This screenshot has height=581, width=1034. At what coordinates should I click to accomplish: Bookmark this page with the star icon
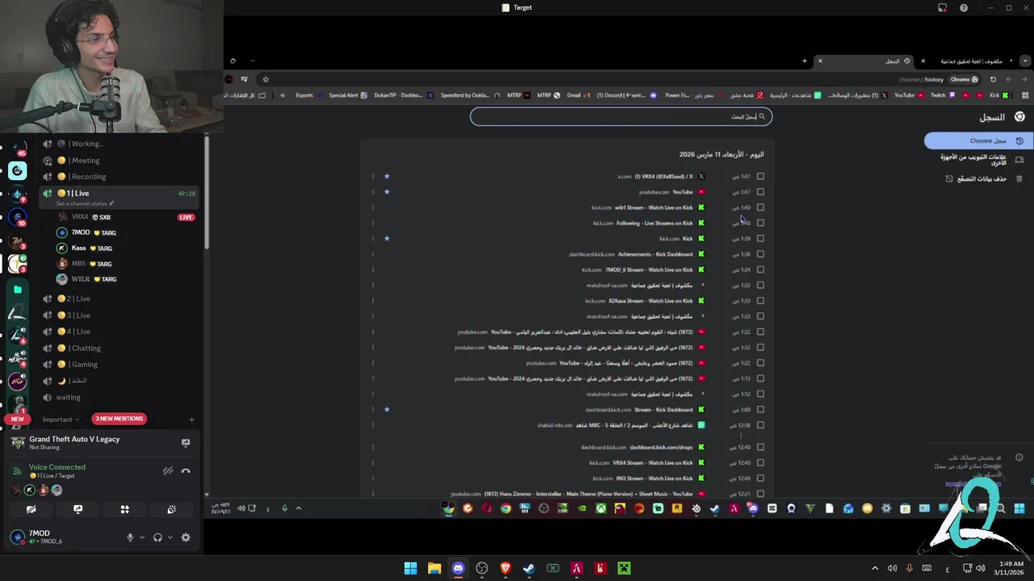pyautogui.click(x=265, y=79)
